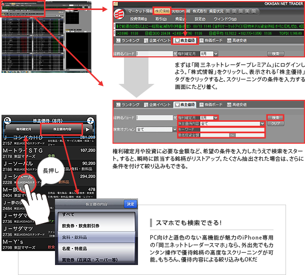Click the small yellow icon beside OKASAN NET TRADER title bar

click(x=115, y=3)
